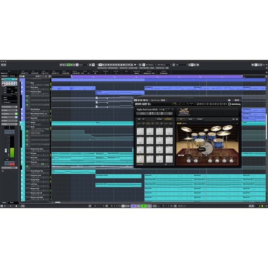
Task: Click the inspector volume fader handle
Action: 6,151
